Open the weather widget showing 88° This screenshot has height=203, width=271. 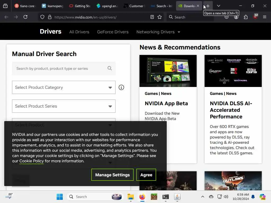(9, 196)
